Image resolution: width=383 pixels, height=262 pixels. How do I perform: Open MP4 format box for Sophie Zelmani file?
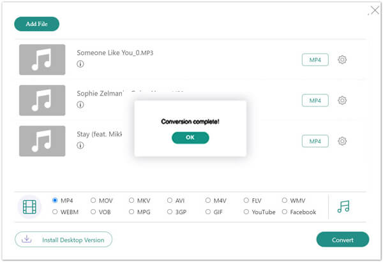[x=315, y=101]
